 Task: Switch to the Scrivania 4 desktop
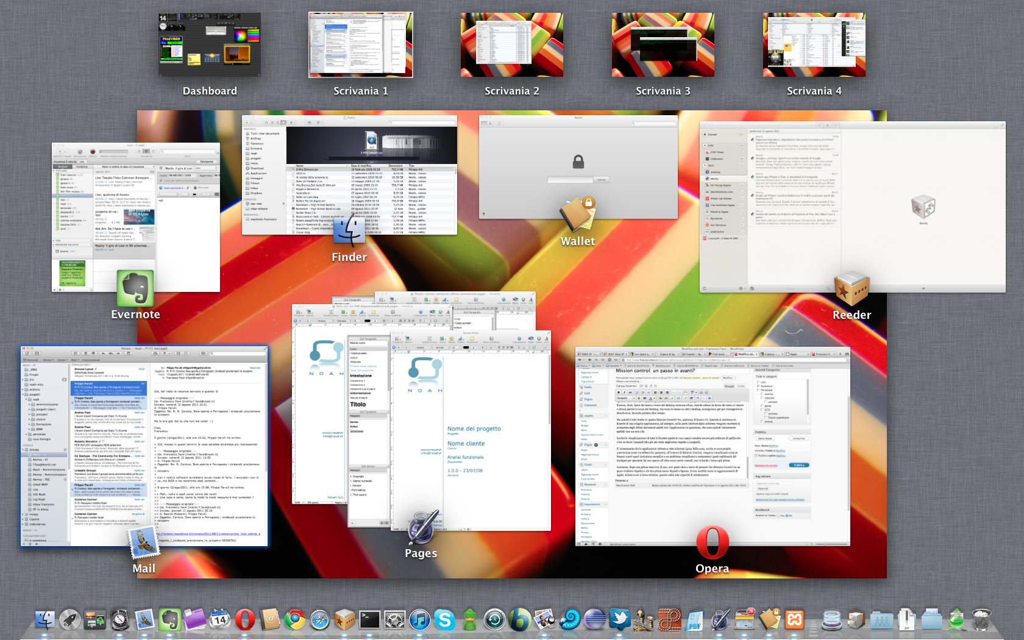click(814, 45)
